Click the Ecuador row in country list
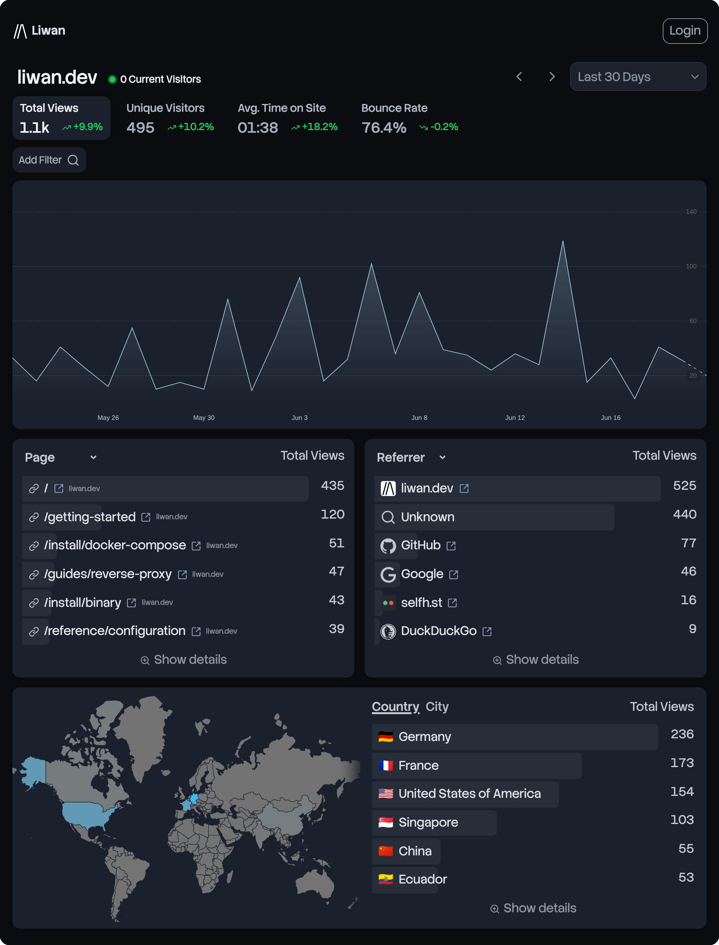The image size is (719, 945). tap(533, 880)
